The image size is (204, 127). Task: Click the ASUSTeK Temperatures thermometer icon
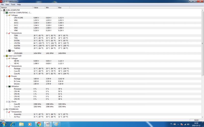[x=9, y=33]
